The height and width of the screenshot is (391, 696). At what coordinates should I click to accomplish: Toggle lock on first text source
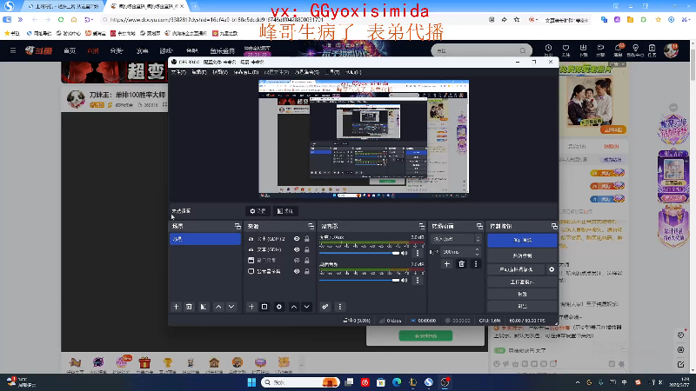pyautogui.click(x=307, y=238)
